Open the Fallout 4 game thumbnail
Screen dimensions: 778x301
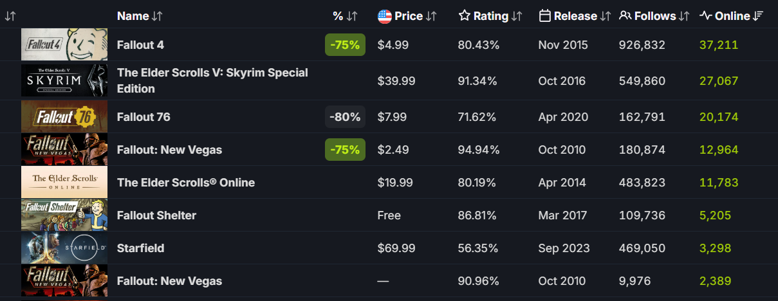(x=64, y=45)
